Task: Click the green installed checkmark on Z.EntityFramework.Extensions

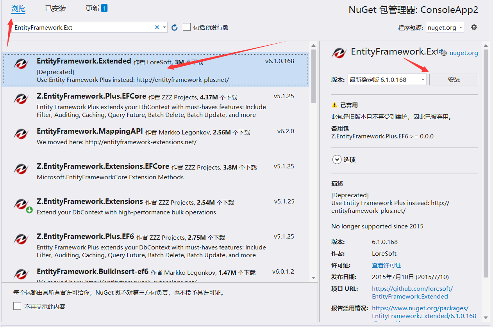Action: click(29, 209)
